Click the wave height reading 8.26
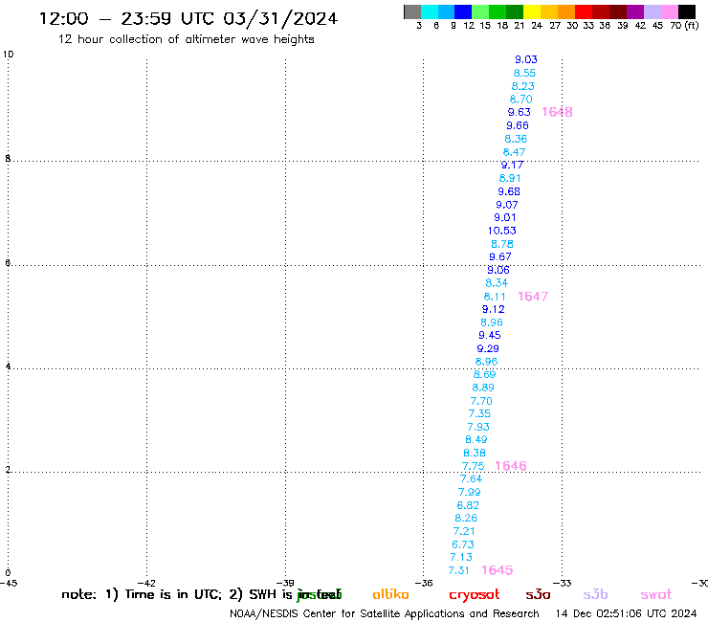 coord(466,518)
